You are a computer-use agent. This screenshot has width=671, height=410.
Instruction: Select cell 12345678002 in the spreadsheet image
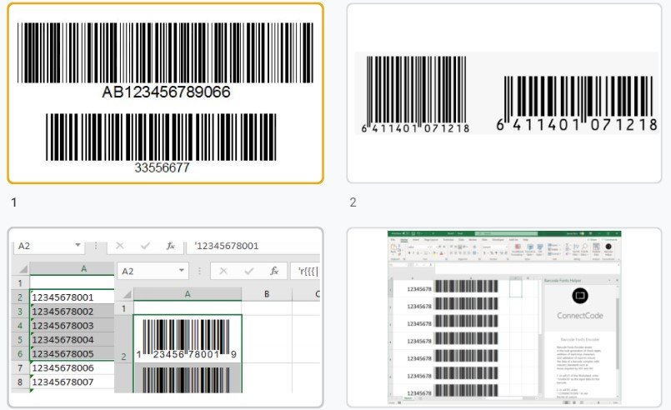pyautogui.click(x=73, y=311)
